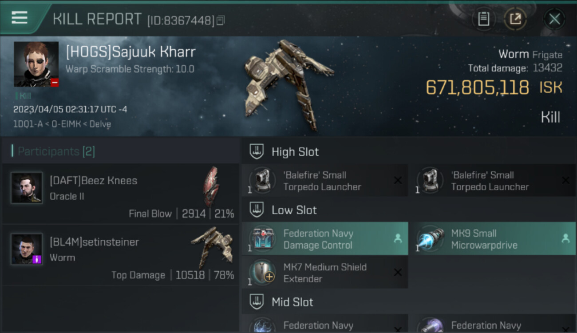The width and height of the screenshot is (577, 333).
Task: Click the clipboard report icon
Action: coord(483,19)
